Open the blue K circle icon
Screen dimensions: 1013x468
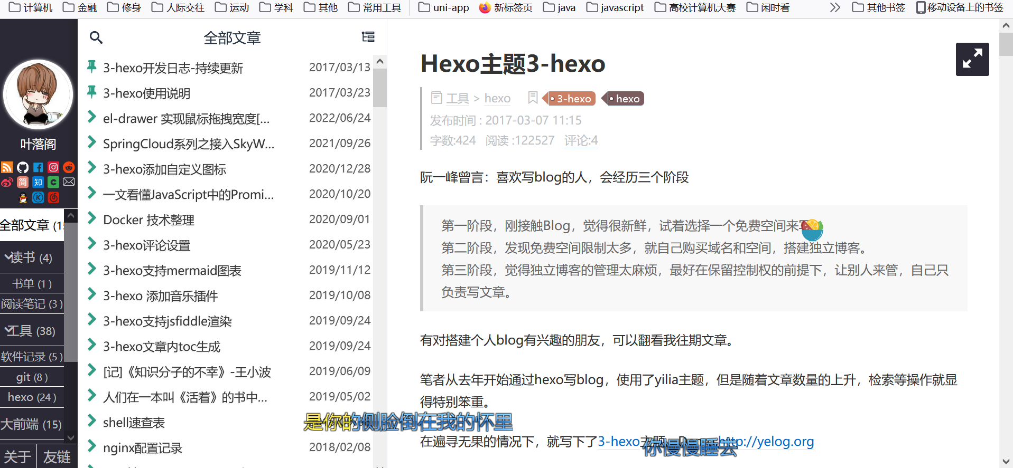[x=38, y=198]
